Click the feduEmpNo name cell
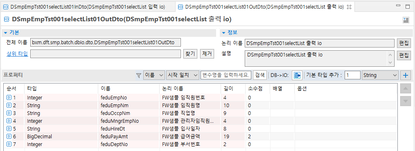Viewport: 415px width, 151px height. [129, 97]
